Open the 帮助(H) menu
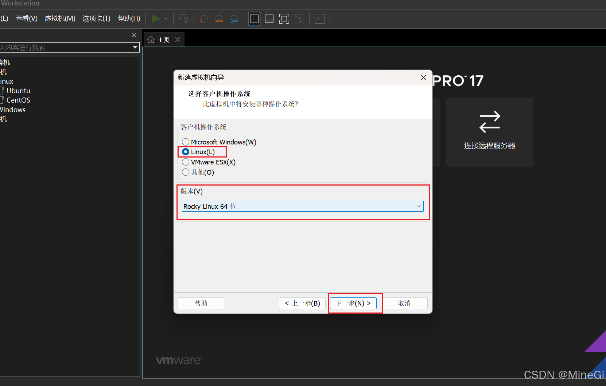 129,19
